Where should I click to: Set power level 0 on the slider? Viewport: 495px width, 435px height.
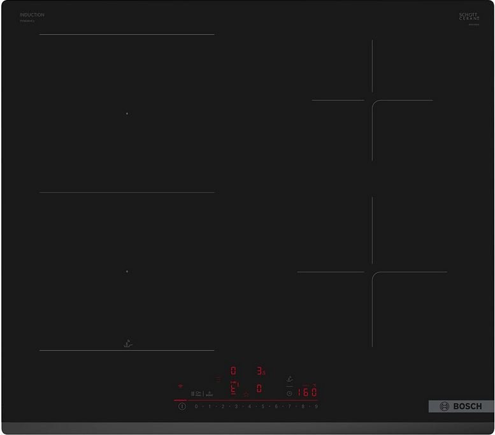click(196, 406)
